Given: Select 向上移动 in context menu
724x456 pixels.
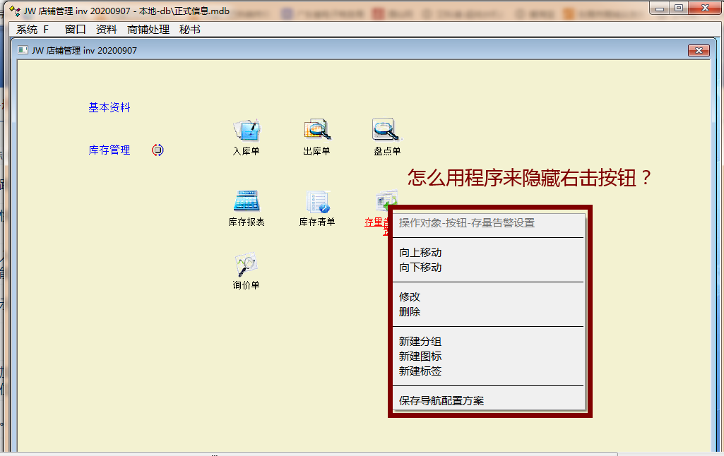Looking at the screenshot, I should pyautogui.click(x=420, y=253).
